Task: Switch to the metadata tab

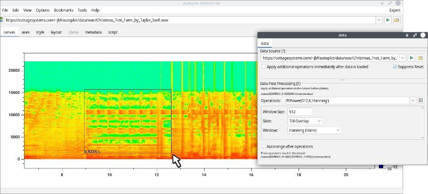Action: click(x=93, y=33)
